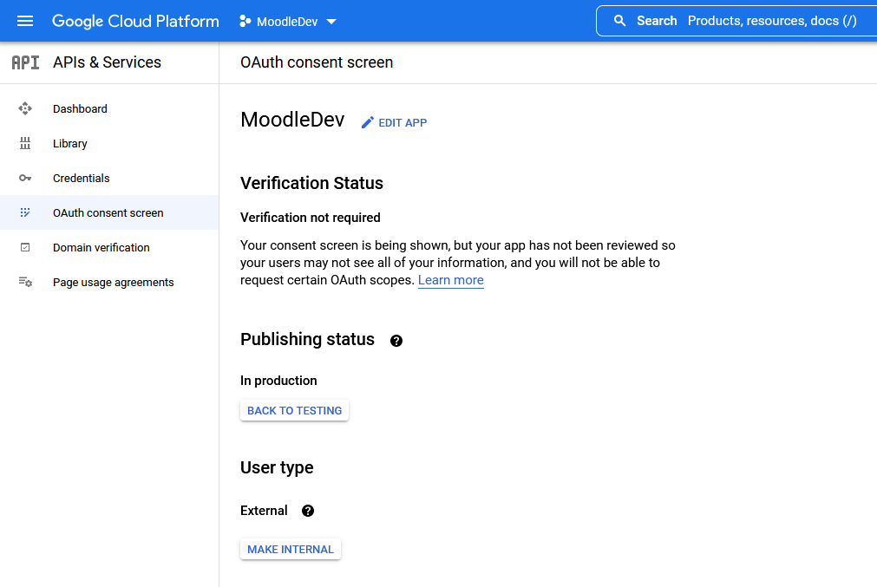Image resolution: width=877 pixels, height=587 pixels.
Task: Click the MoodleDev app name heading
Action: click(292, 120)
